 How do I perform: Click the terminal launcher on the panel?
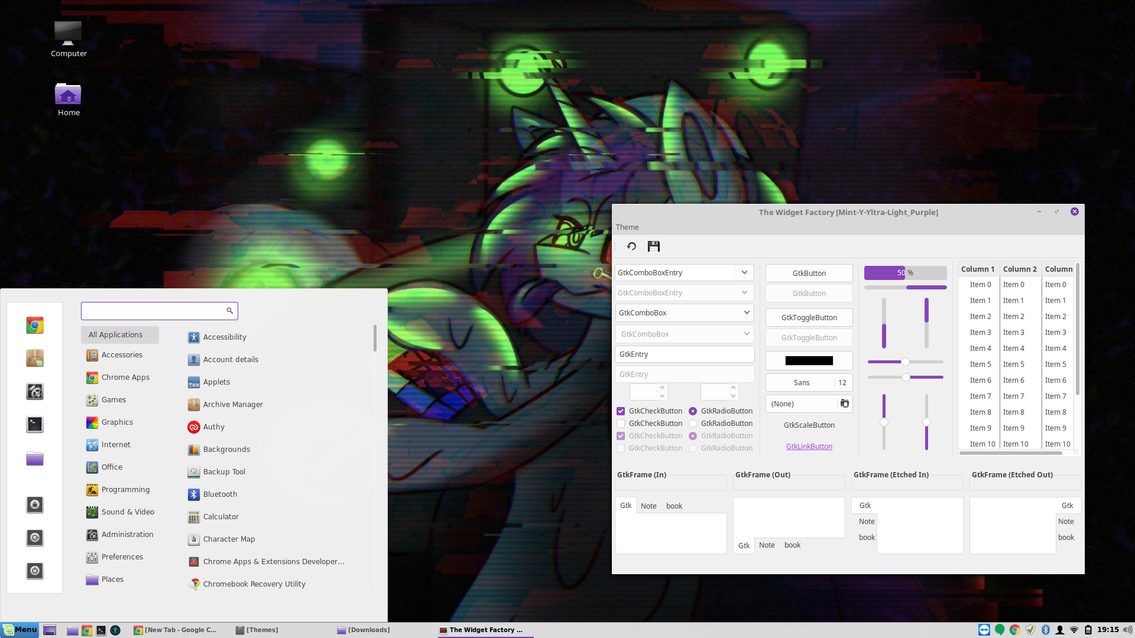pyautogui.click(x=101, y=630)
